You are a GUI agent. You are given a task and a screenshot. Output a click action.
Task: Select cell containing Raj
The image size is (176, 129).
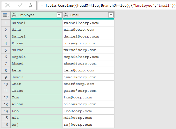(36, 125)
